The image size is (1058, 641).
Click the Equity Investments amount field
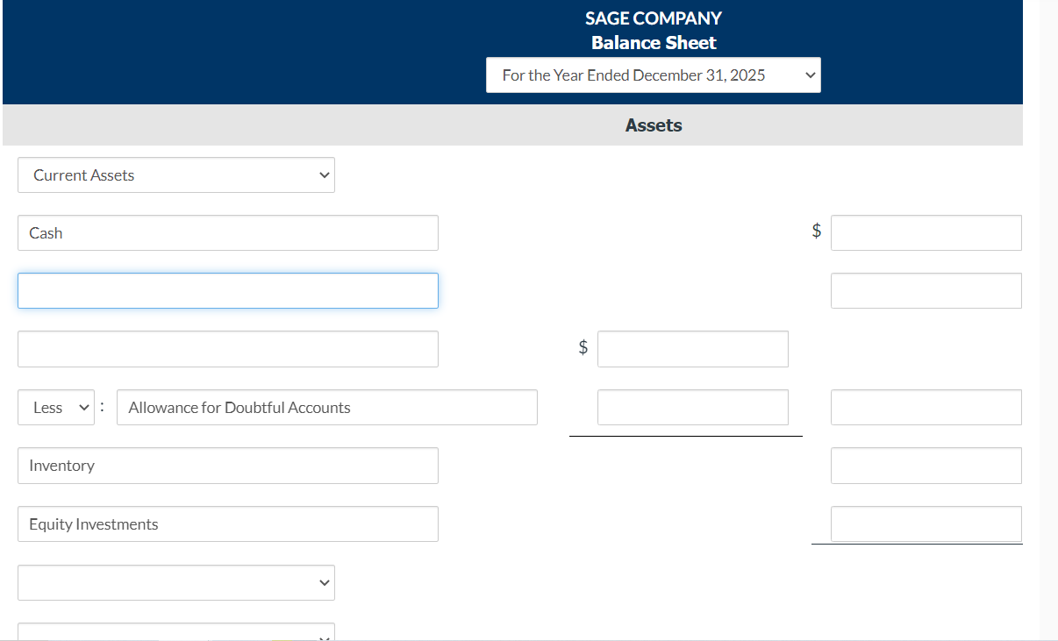click(926, 524)
